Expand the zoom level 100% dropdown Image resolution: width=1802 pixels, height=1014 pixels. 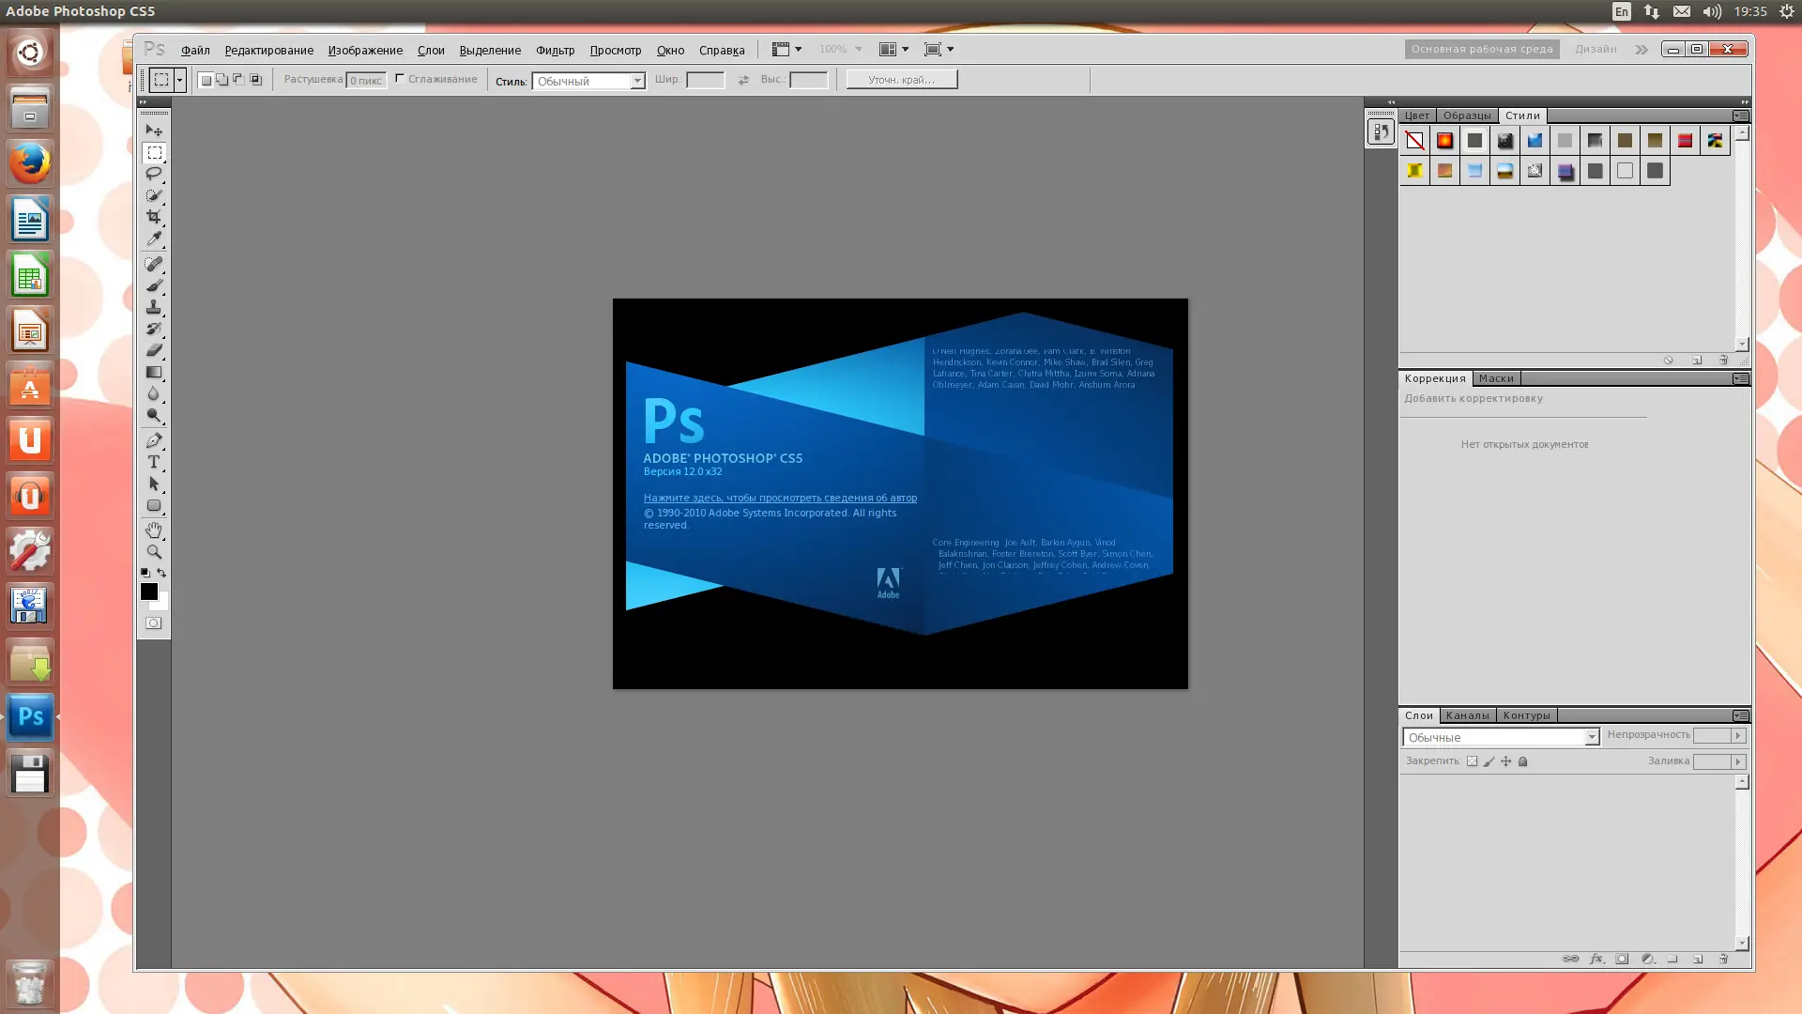point(858,50)
